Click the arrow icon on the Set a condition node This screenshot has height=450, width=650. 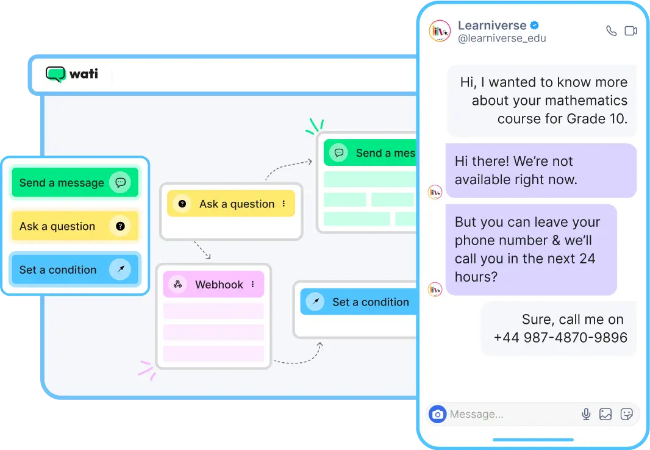coord(315,302)
